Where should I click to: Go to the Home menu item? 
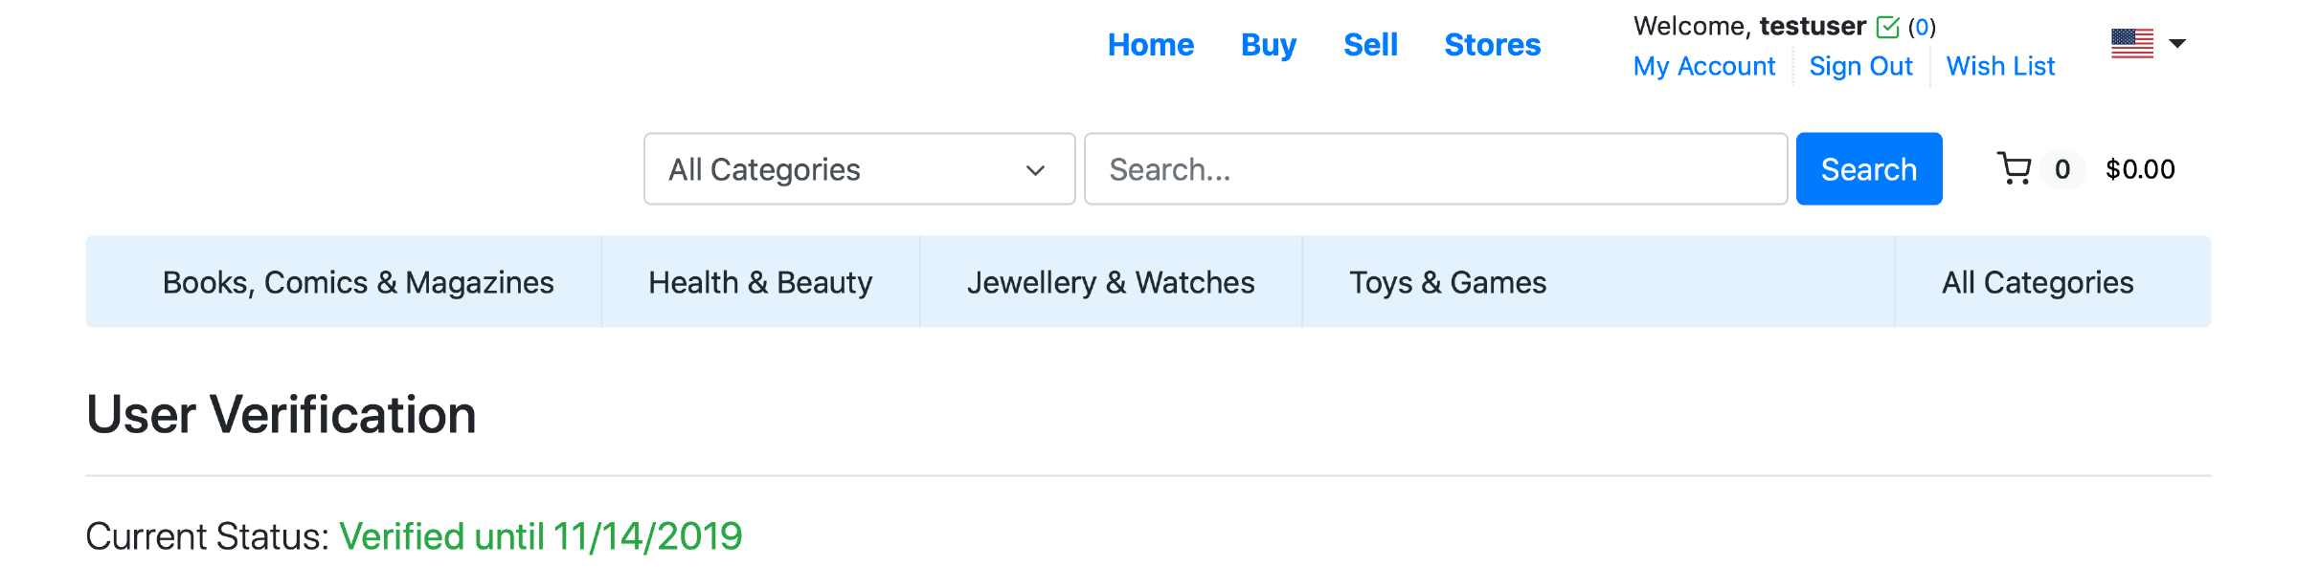tap(1151, 45)
